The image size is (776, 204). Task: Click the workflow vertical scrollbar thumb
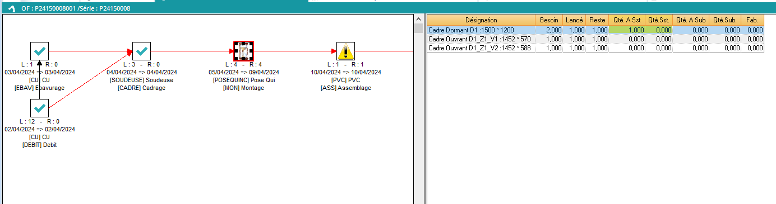pos(418,29)
